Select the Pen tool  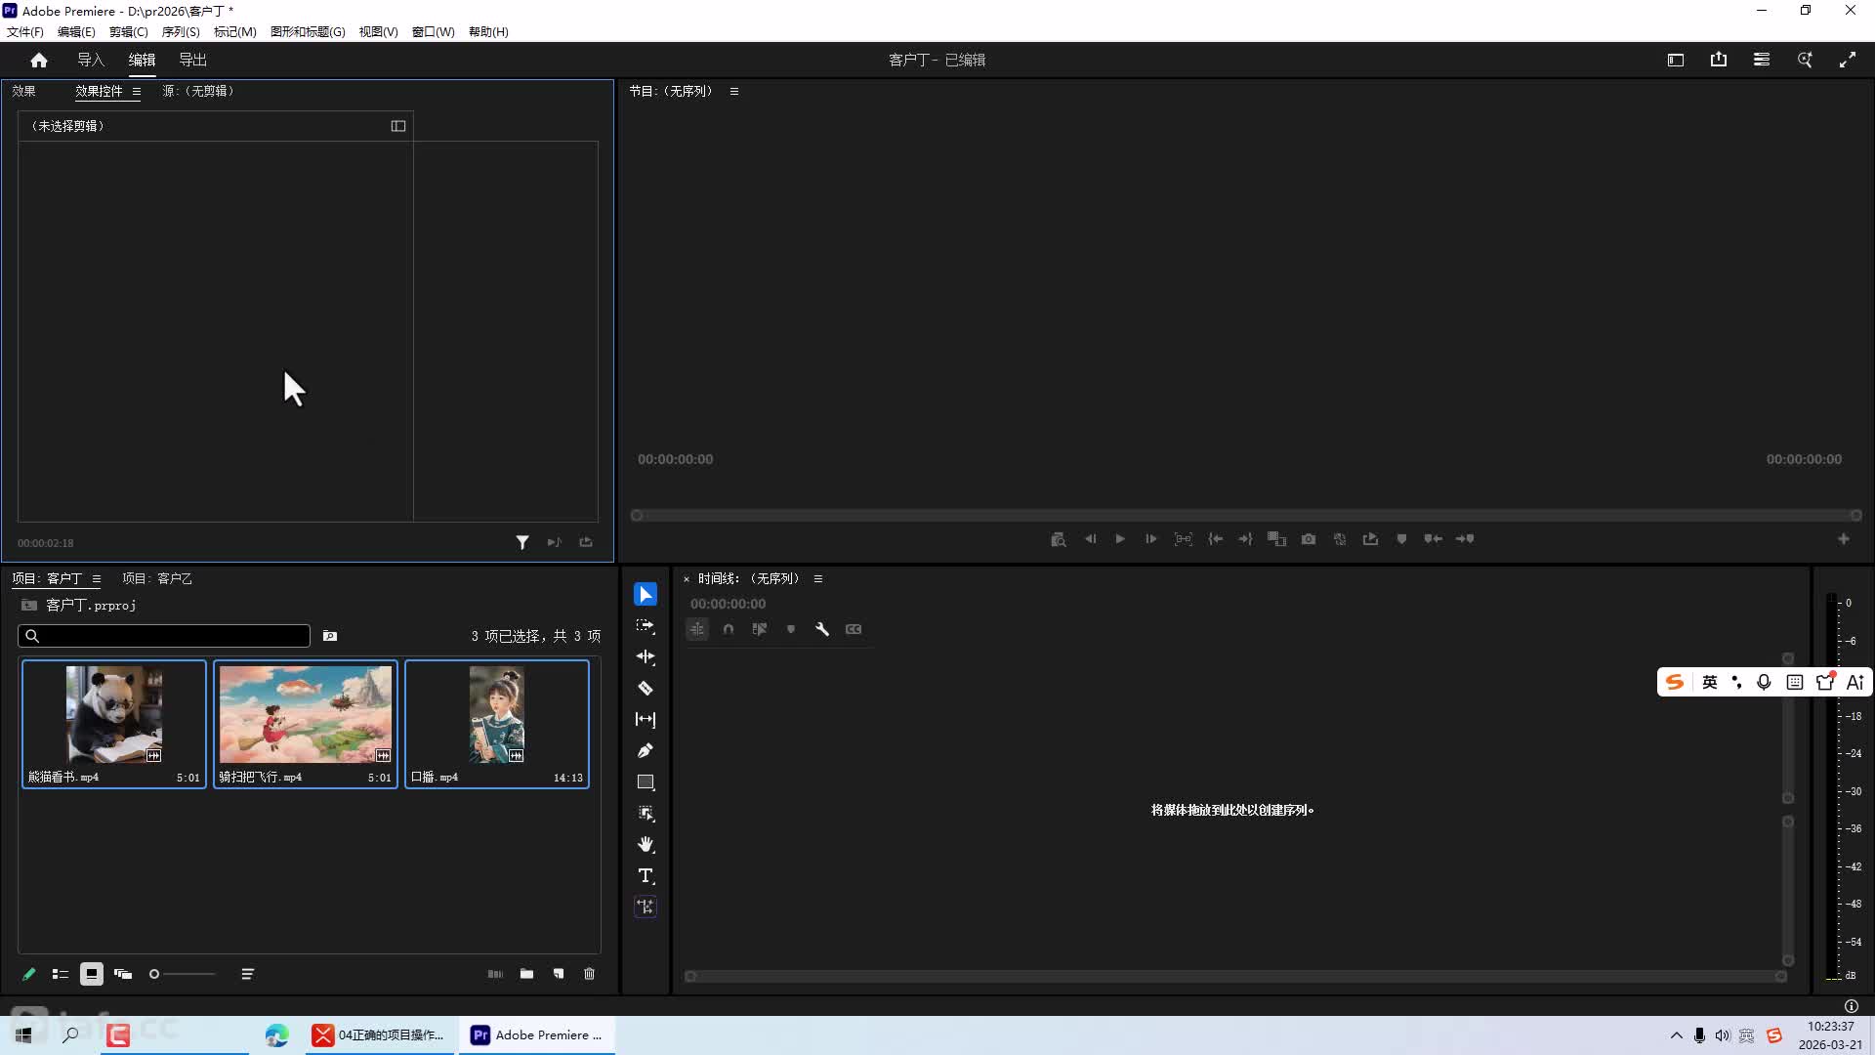[646, 750]
